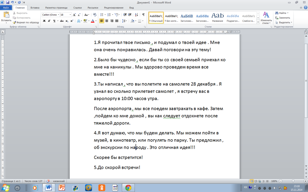Toggle strikethrough text formatting

[x=61, y=21]
